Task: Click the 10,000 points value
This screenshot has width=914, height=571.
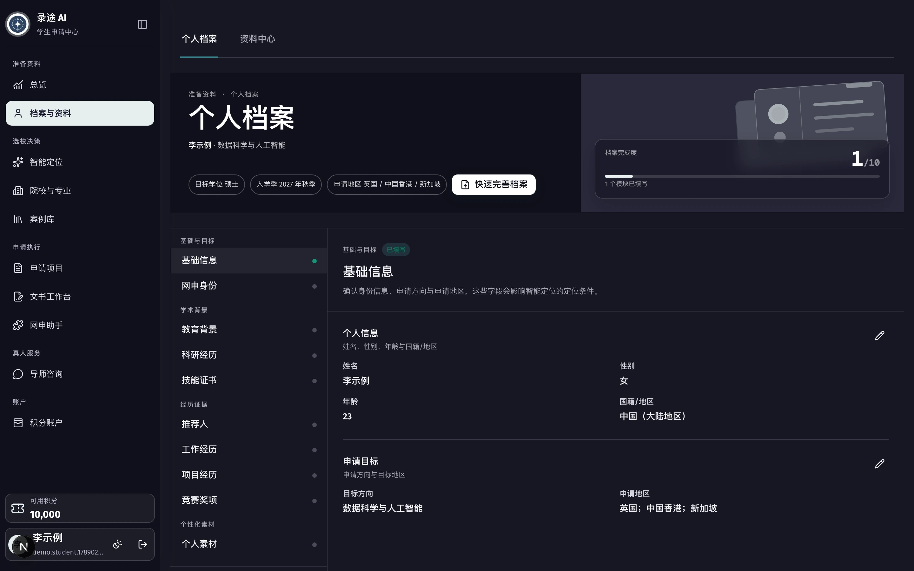Action: click(x=45, y=514)
